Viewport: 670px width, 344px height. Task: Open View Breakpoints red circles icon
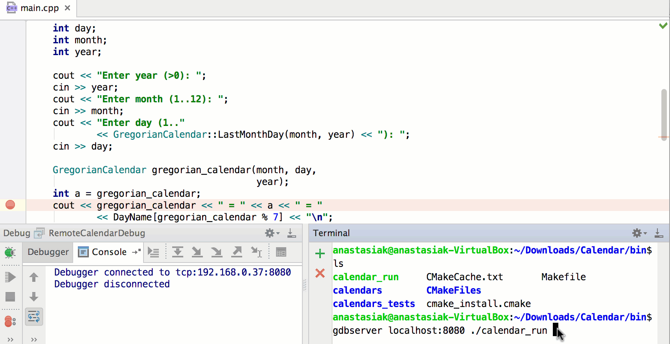10,322
